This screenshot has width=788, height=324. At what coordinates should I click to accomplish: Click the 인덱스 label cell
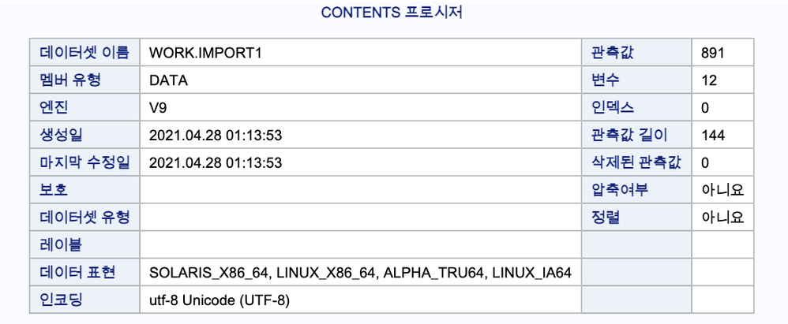click(x=612, y=108)
